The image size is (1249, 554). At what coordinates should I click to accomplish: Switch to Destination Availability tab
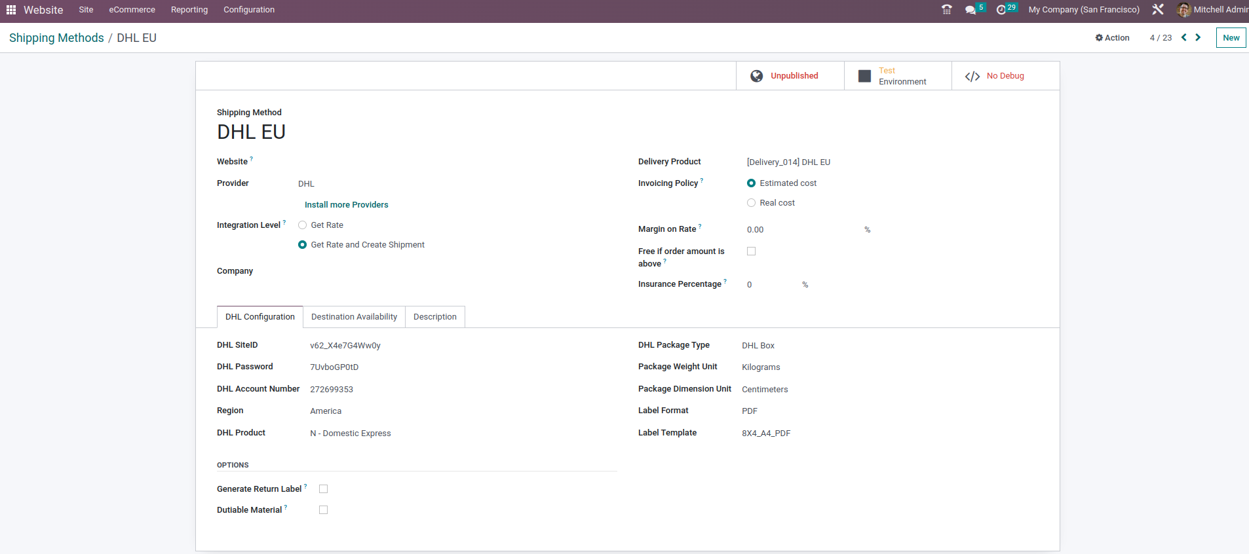354,317
